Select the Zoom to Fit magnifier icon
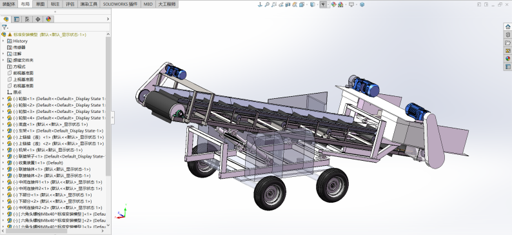 (267, 5)
